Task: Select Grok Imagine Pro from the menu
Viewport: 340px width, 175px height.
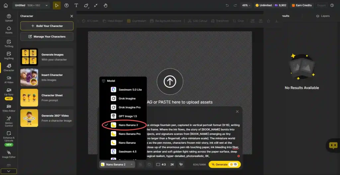Action: [129, 107]
